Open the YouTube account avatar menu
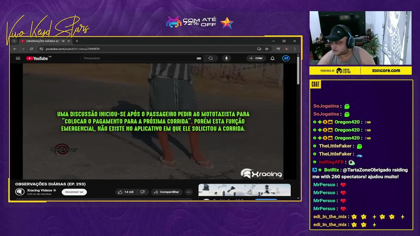Screen dimensions: 420x236 286,58
